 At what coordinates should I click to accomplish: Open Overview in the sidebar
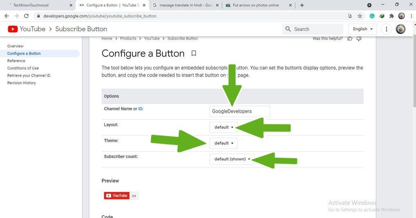point(16,46)
